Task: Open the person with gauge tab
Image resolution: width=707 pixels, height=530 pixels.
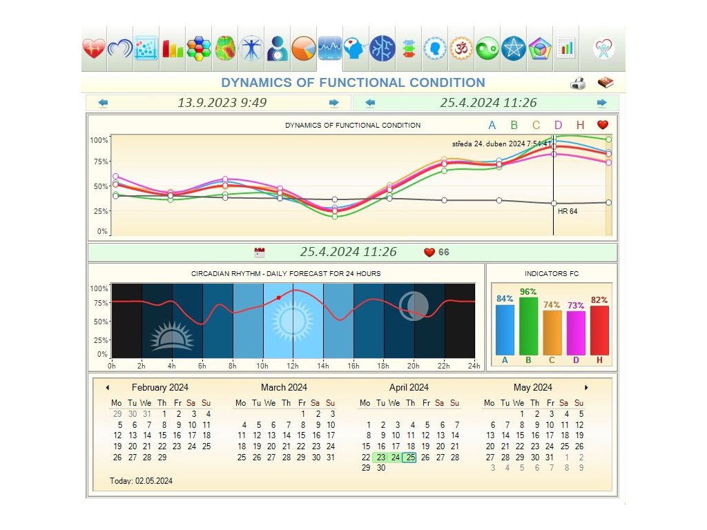Action: [x=278, y=48]
